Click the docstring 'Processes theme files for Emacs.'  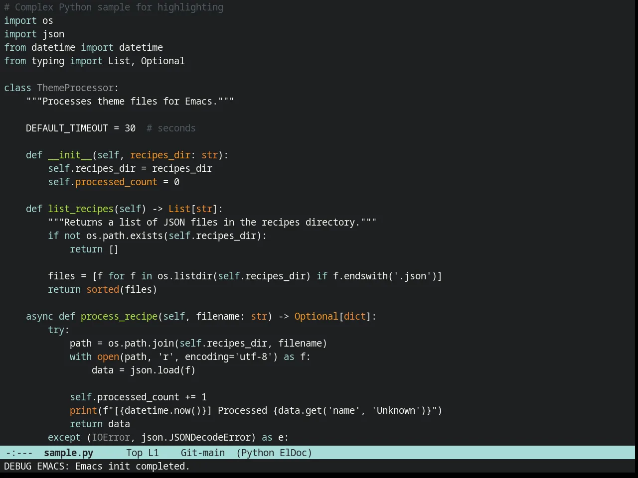[130, 101]
